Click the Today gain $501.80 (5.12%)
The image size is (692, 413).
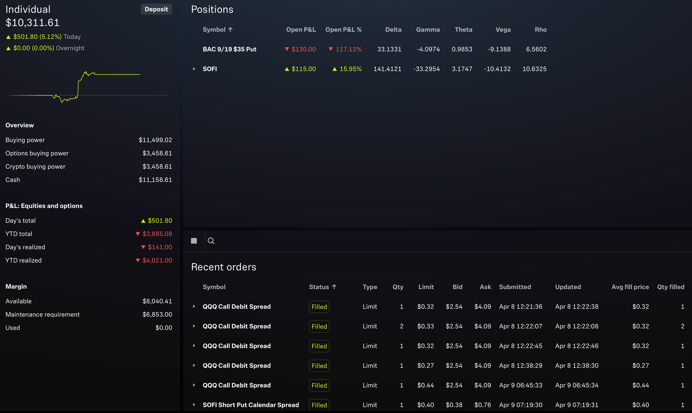(x=37, y=37)
